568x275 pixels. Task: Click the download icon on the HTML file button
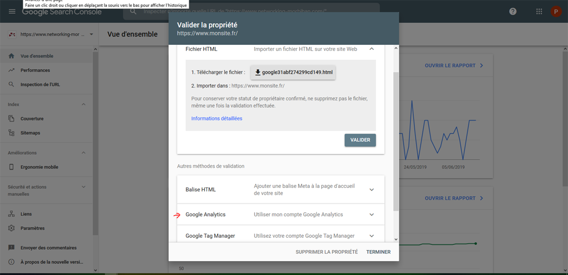pos(257,73)
